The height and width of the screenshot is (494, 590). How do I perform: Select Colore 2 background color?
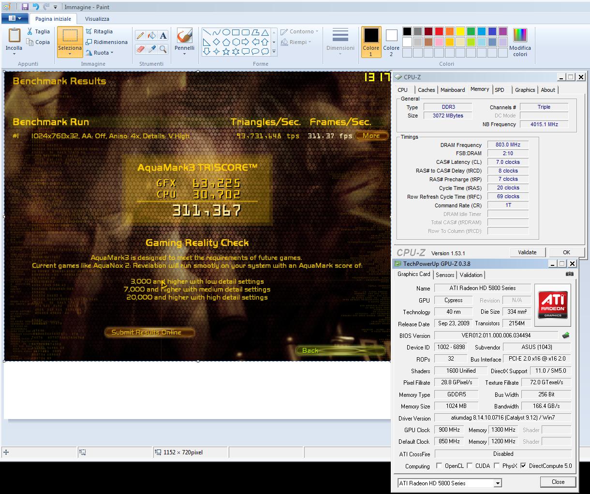(391, 42)
